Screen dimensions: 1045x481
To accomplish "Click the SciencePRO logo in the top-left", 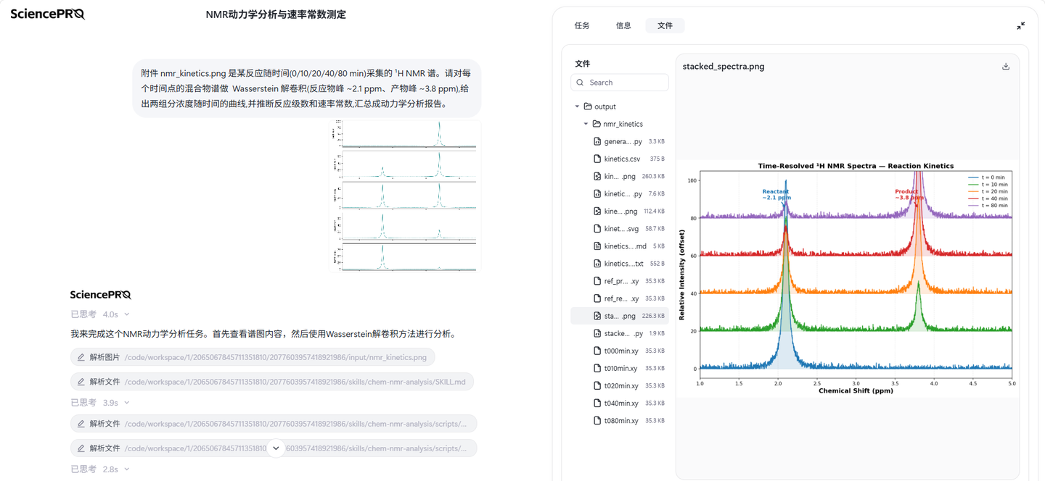I will point(47,13).
